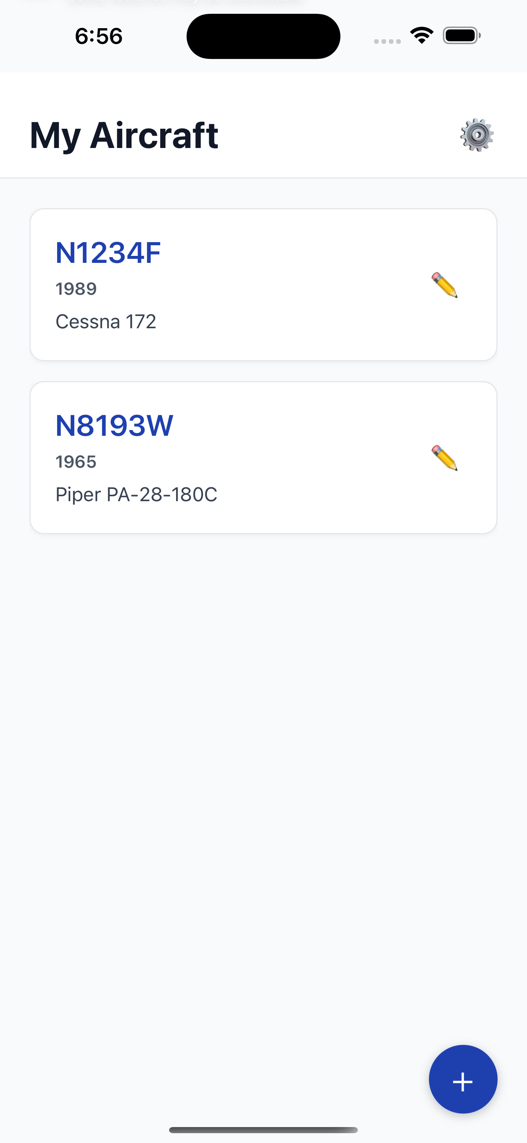The width and height of the screenshot is (527, 1143).
Task: Tap the home indicator bar
Action: pyautogui.click(x=263, y=1130)
